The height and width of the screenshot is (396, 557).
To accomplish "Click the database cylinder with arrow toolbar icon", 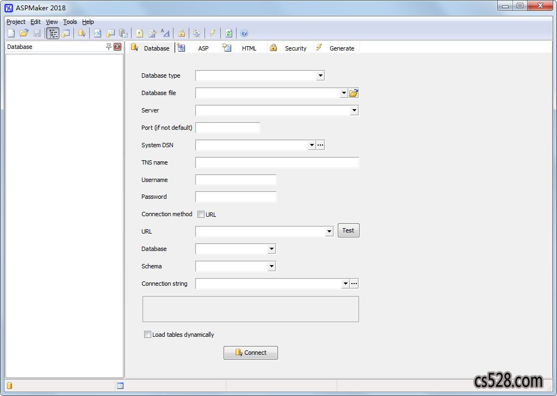I will pyautogui.click(x=82, y=33).
